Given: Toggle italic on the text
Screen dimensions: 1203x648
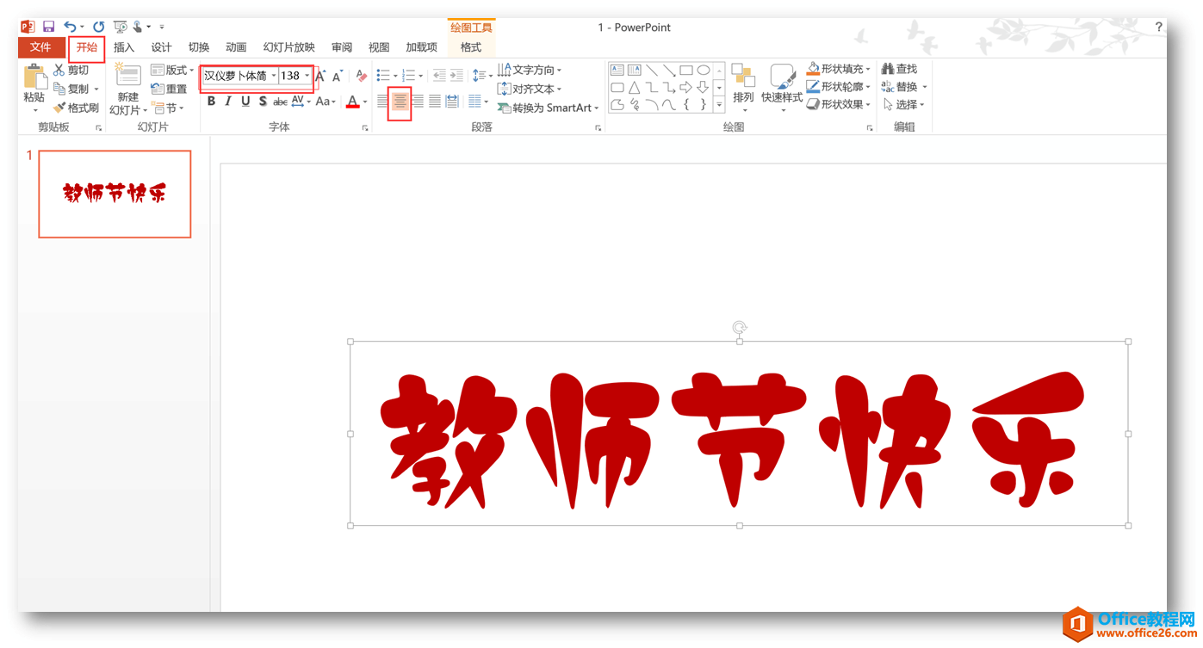Looking at the screenshot, I should click(x=226, y=101).
